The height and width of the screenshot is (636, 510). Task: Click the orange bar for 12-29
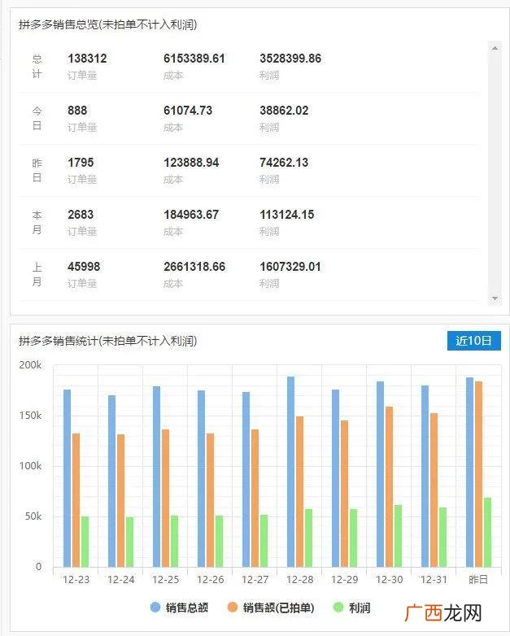point(344,494)
